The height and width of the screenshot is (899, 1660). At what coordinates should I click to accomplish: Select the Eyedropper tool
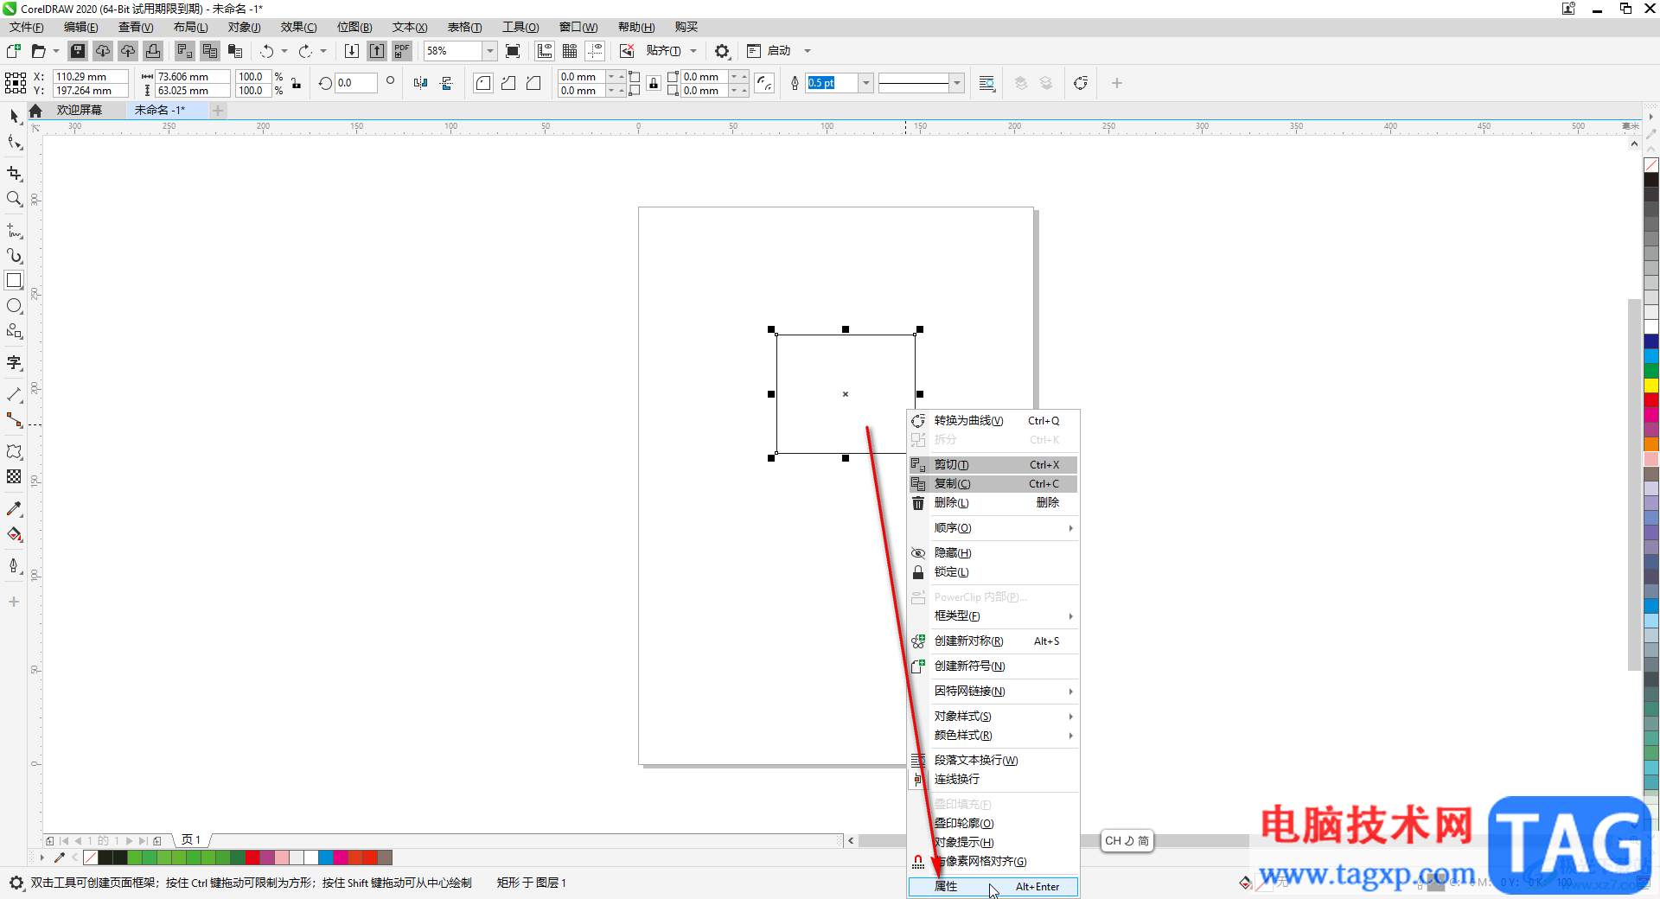[14, 508]
